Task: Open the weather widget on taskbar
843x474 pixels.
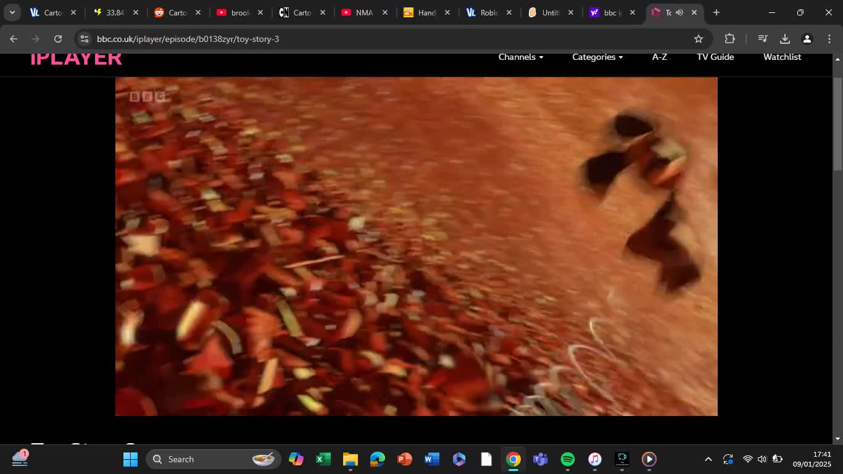Action: (x=20, y=459)
